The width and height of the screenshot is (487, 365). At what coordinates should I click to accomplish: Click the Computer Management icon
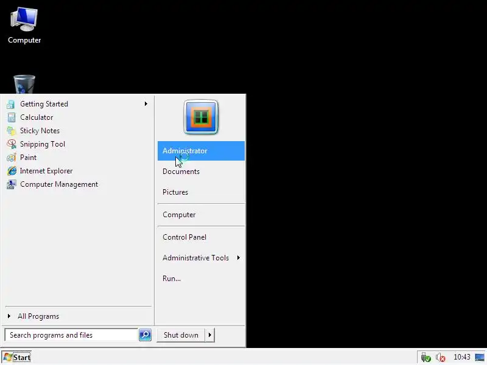[11, 184]
